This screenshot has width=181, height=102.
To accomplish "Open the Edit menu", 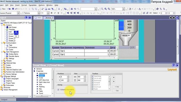I will point(7,5).
